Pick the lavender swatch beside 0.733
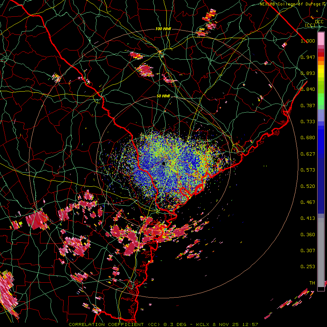327x327 pixels. (x=321, y=117)
